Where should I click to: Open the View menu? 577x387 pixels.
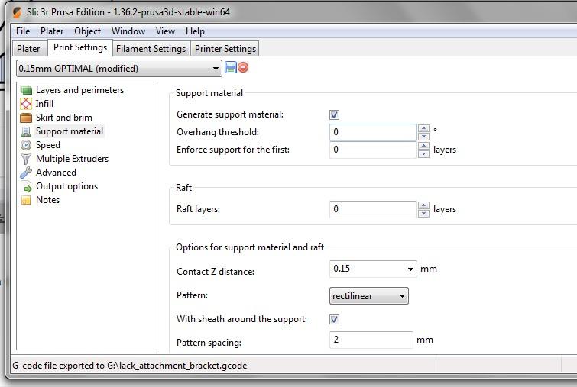[x=165, y=31]
